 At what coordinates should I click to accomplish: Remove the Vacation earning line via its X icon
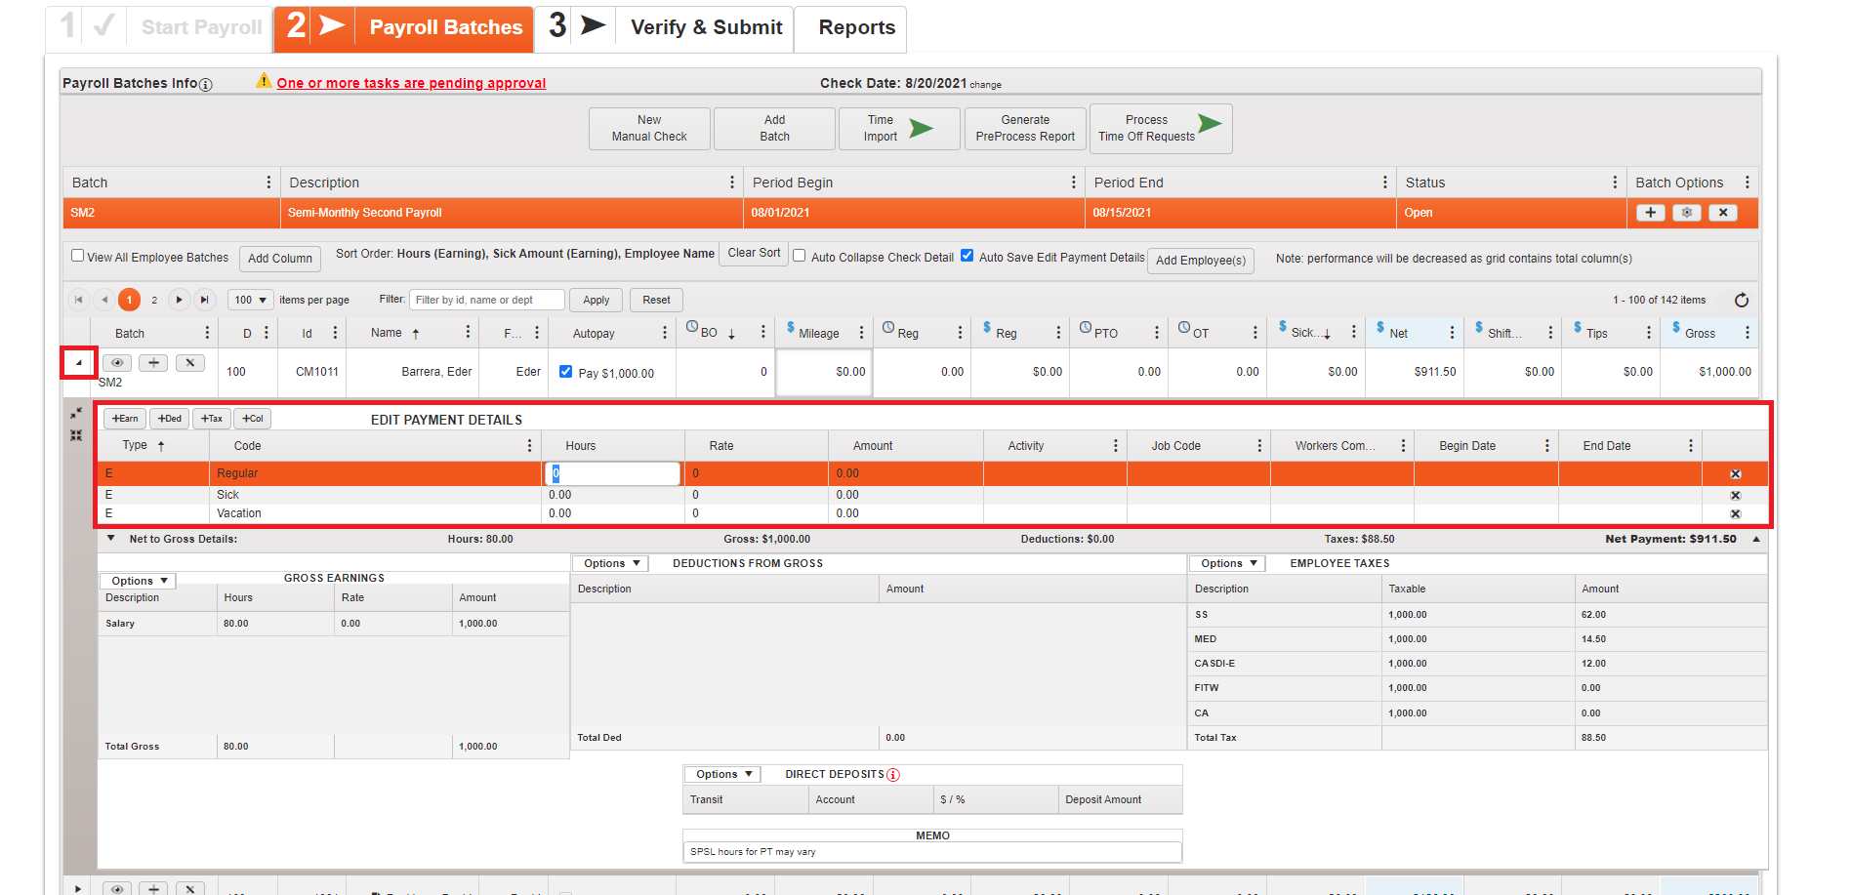click(x=1735, y=513)
